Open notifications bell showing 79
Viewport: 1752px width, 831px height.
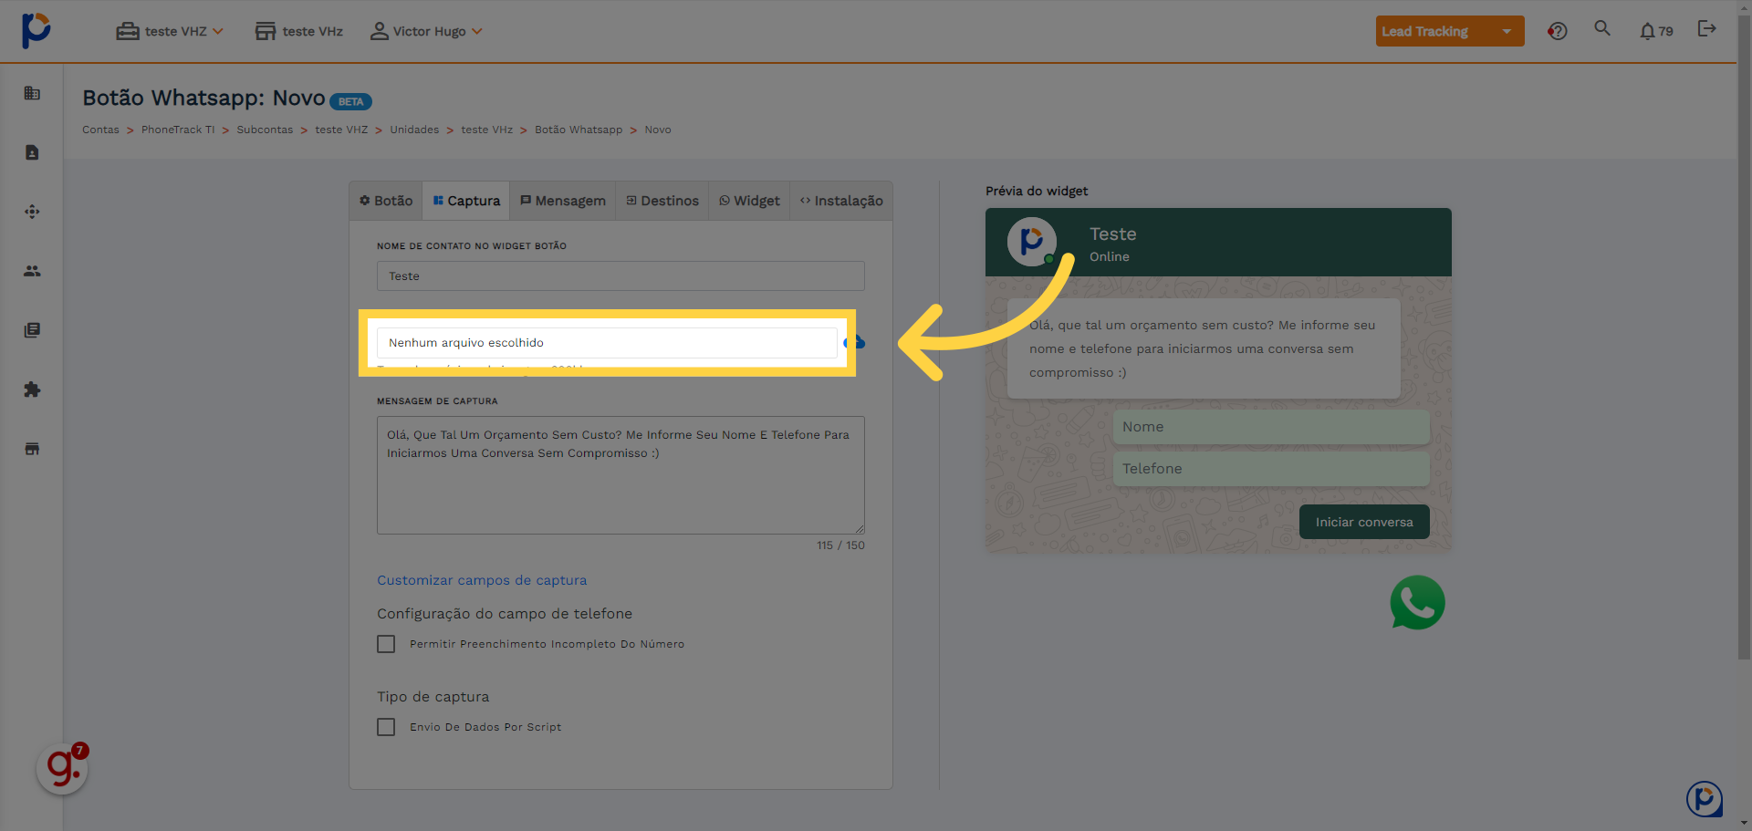coord(1656,31)
